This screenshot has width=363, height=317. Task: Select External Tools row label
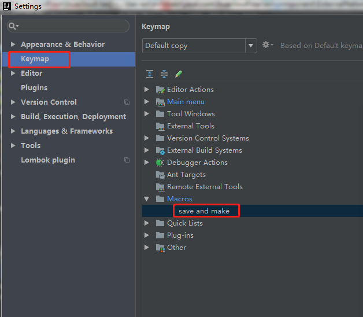point(191,126)
